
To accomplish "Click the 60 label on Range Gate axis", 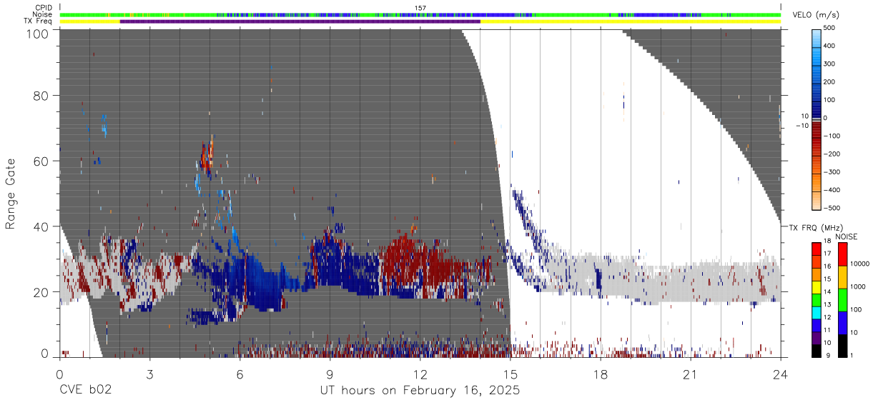I will coord(41,161).
